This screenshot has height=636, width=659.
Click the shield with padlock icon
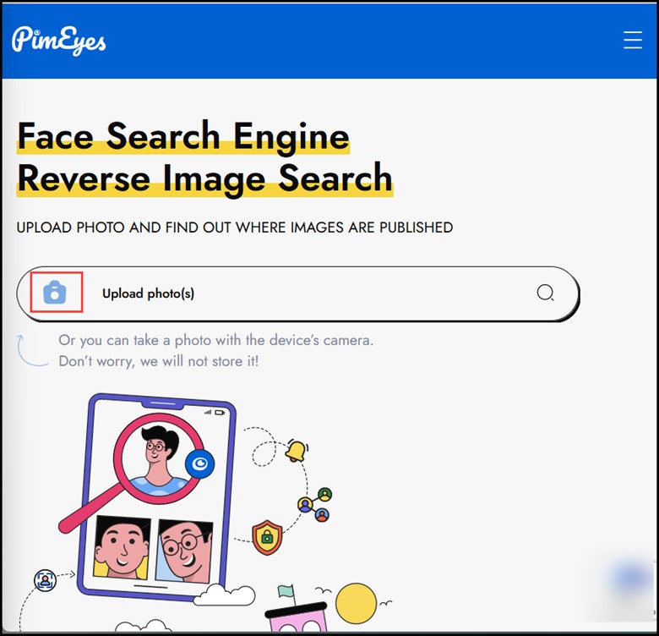click(267, 537)
